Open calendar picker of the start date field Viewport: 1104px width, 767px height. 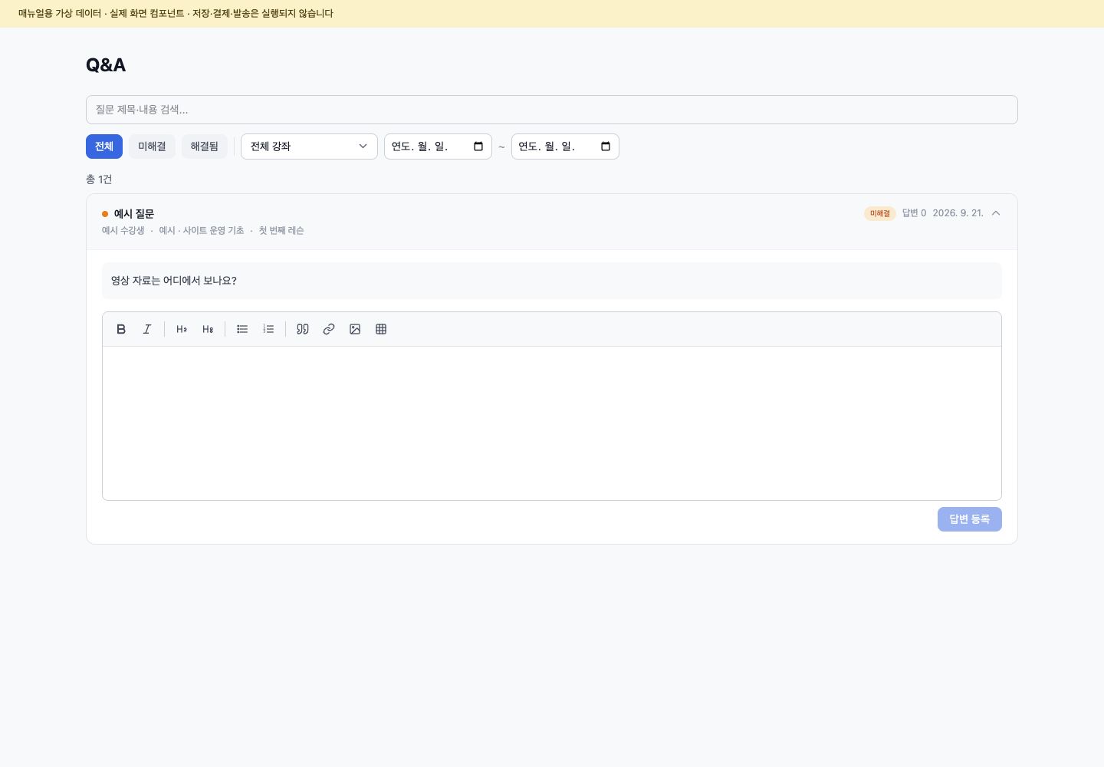click(x=478, y=146)
